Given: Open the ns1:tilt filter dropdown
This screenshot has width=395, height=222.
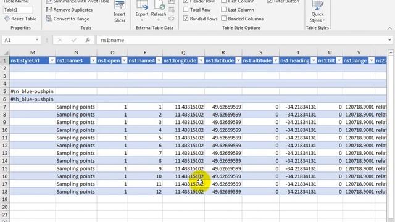Looking at the screenshot, I should [x=339, y=60].
